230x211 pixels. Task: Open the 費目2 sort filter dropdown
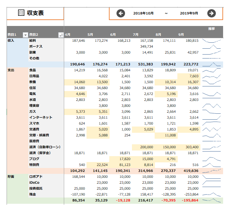[61, 35]
